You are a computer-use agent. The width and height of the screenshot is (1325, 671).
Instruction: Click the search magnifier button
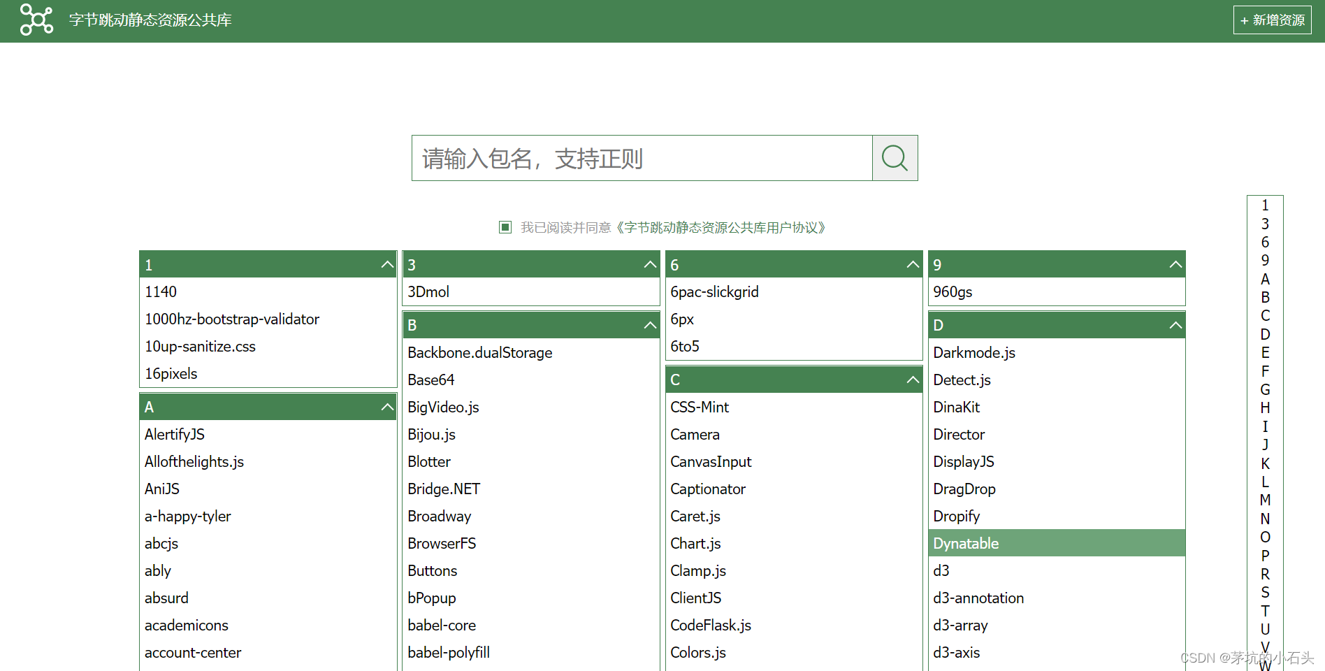point(895,158)
